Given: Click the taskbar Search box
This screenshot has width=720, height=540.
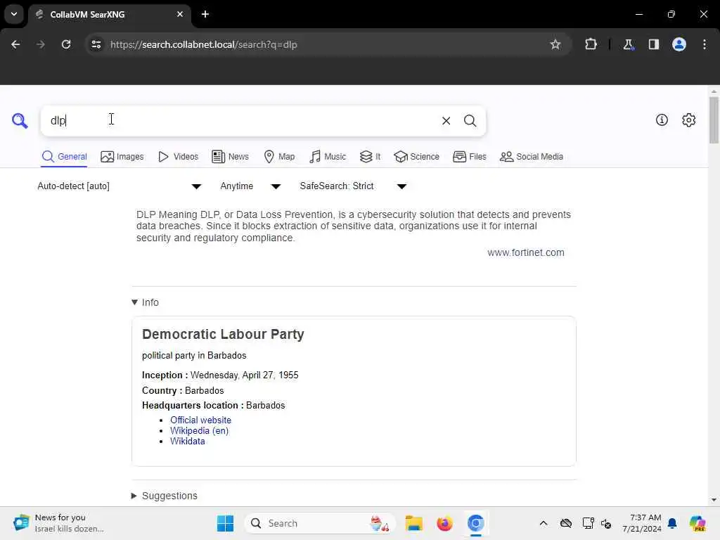Looking at the screenshot, I should [x=320, y=523].
